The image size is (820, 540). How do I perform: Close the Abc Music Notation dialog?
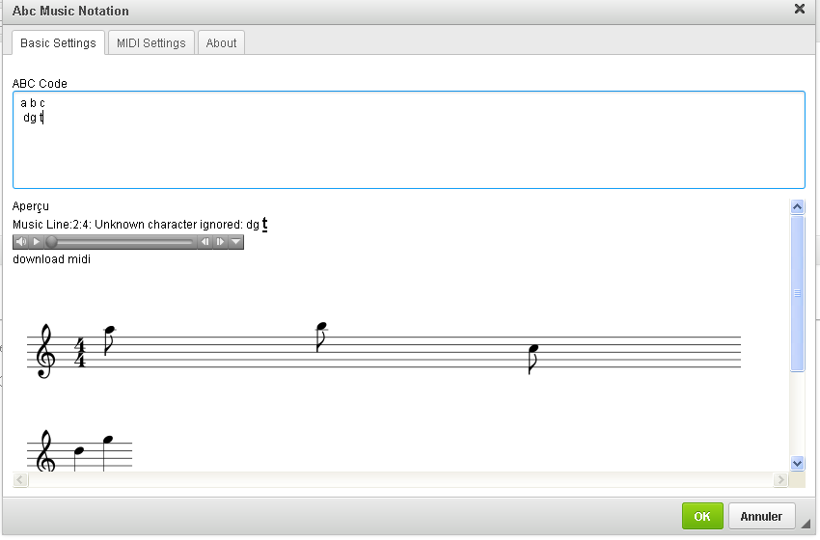click(x=799, y=10)
